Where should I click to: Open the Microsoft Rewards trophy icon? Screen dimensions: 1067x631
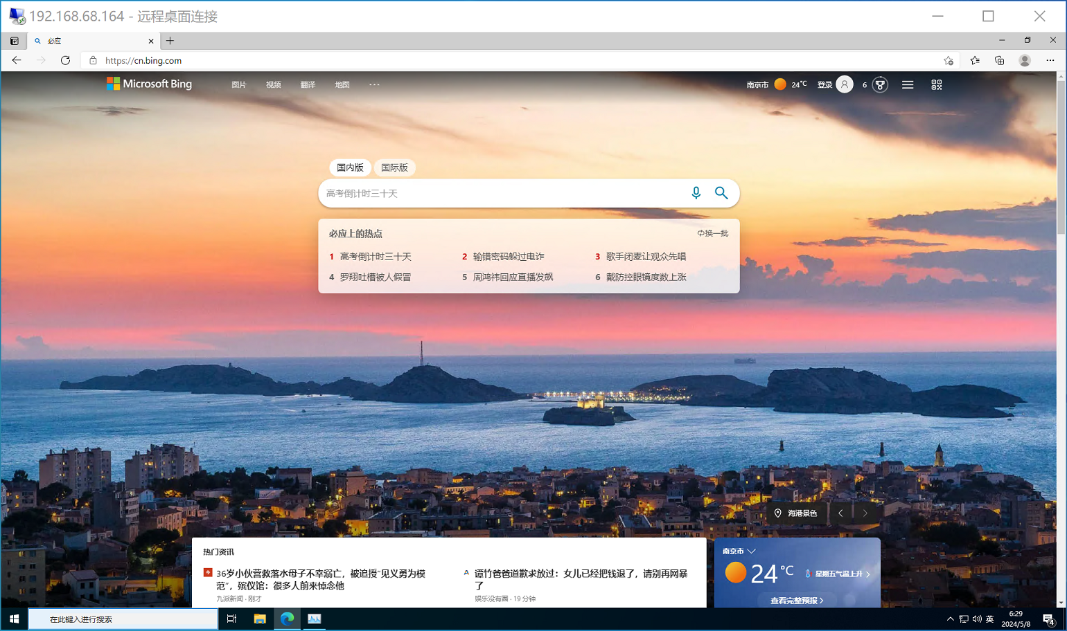(879, 84)
